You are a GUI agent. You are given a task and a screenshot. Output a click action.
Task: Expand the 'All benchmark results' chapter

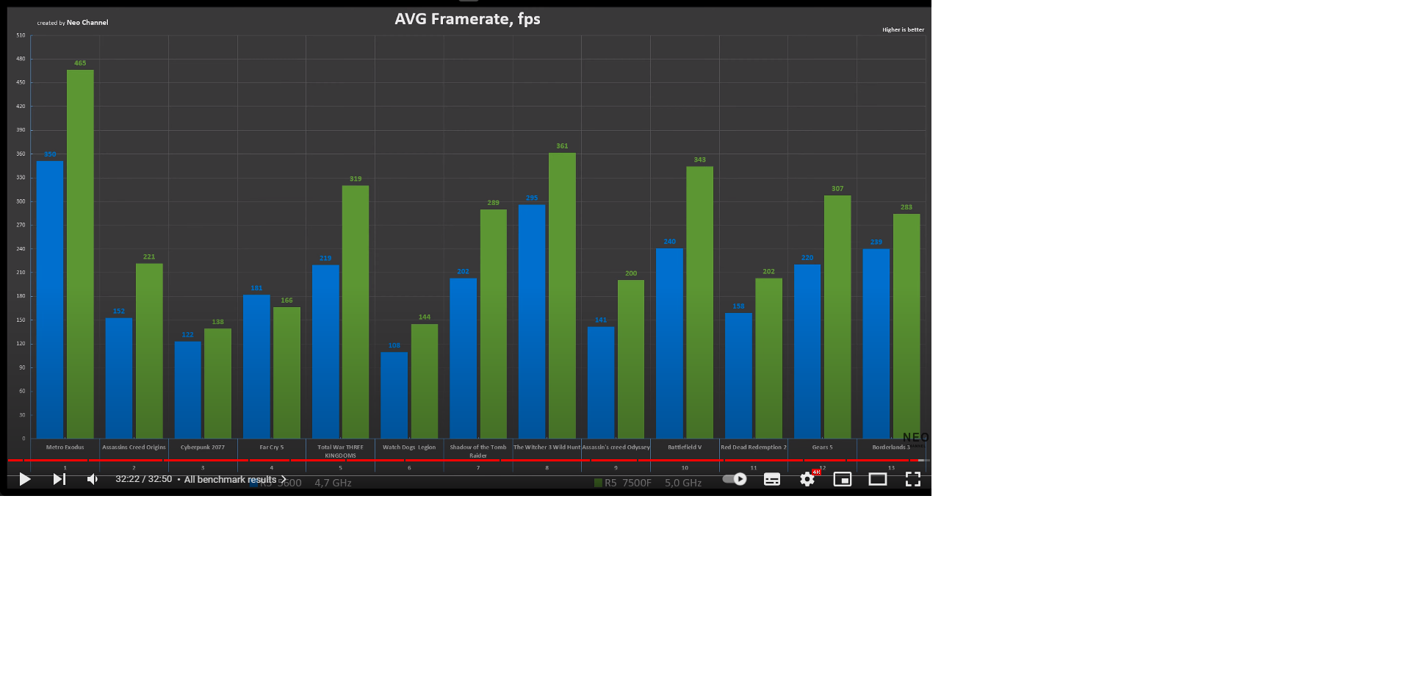click(x=235, y=479)
